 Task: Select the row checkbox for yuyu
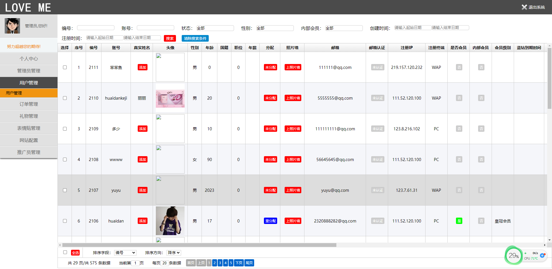[x=65, y=190]
